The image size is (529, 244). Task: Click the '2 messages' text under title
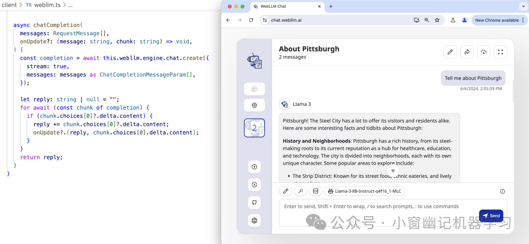tap(292, 57)
